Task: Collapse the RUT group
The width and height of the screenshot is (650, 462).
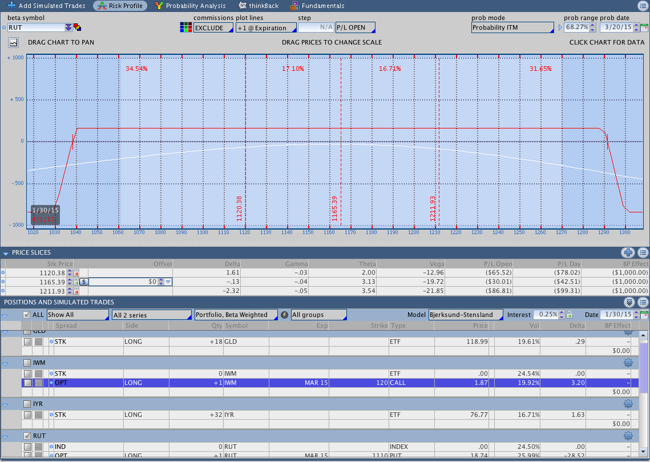Action: coord(5,437)
